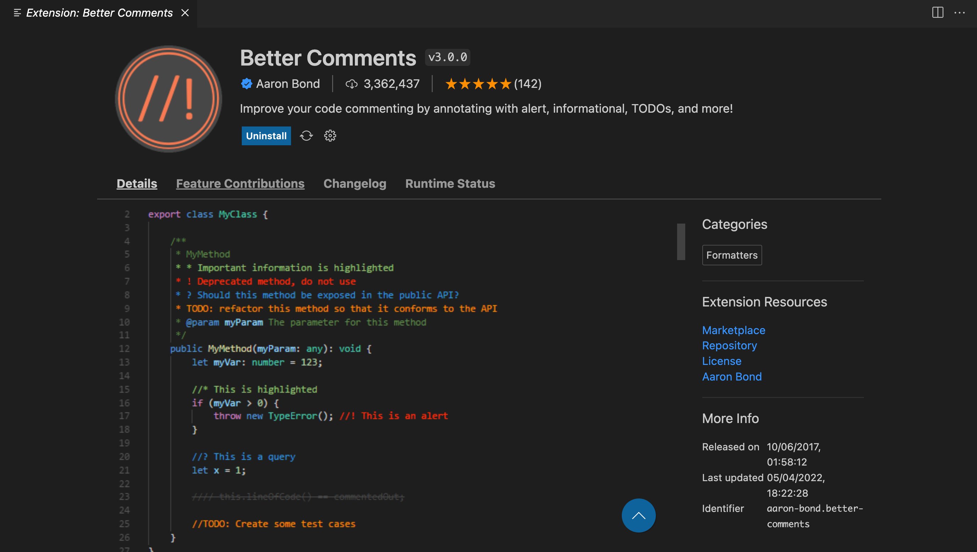Image resolution: width=977 pixels, height=552 pixels.
Task: Click the sync/reload extension icon
Action: pyautogui.click(x=306, y=136)
